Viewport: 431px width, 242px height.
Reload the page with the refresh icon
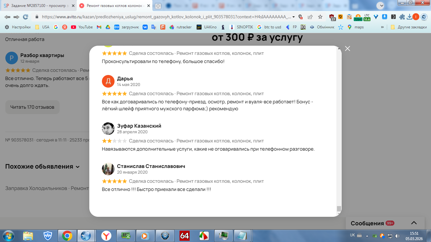tap(26, 17)
